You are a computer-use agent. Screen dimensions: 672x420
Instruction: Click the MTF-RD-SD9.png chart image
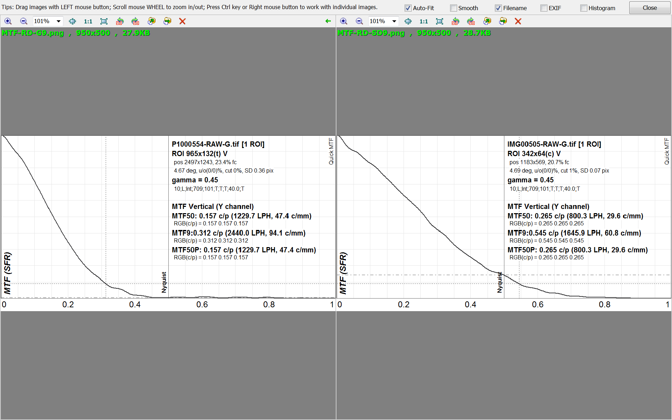pyautogui.click(x=504, y=223)
